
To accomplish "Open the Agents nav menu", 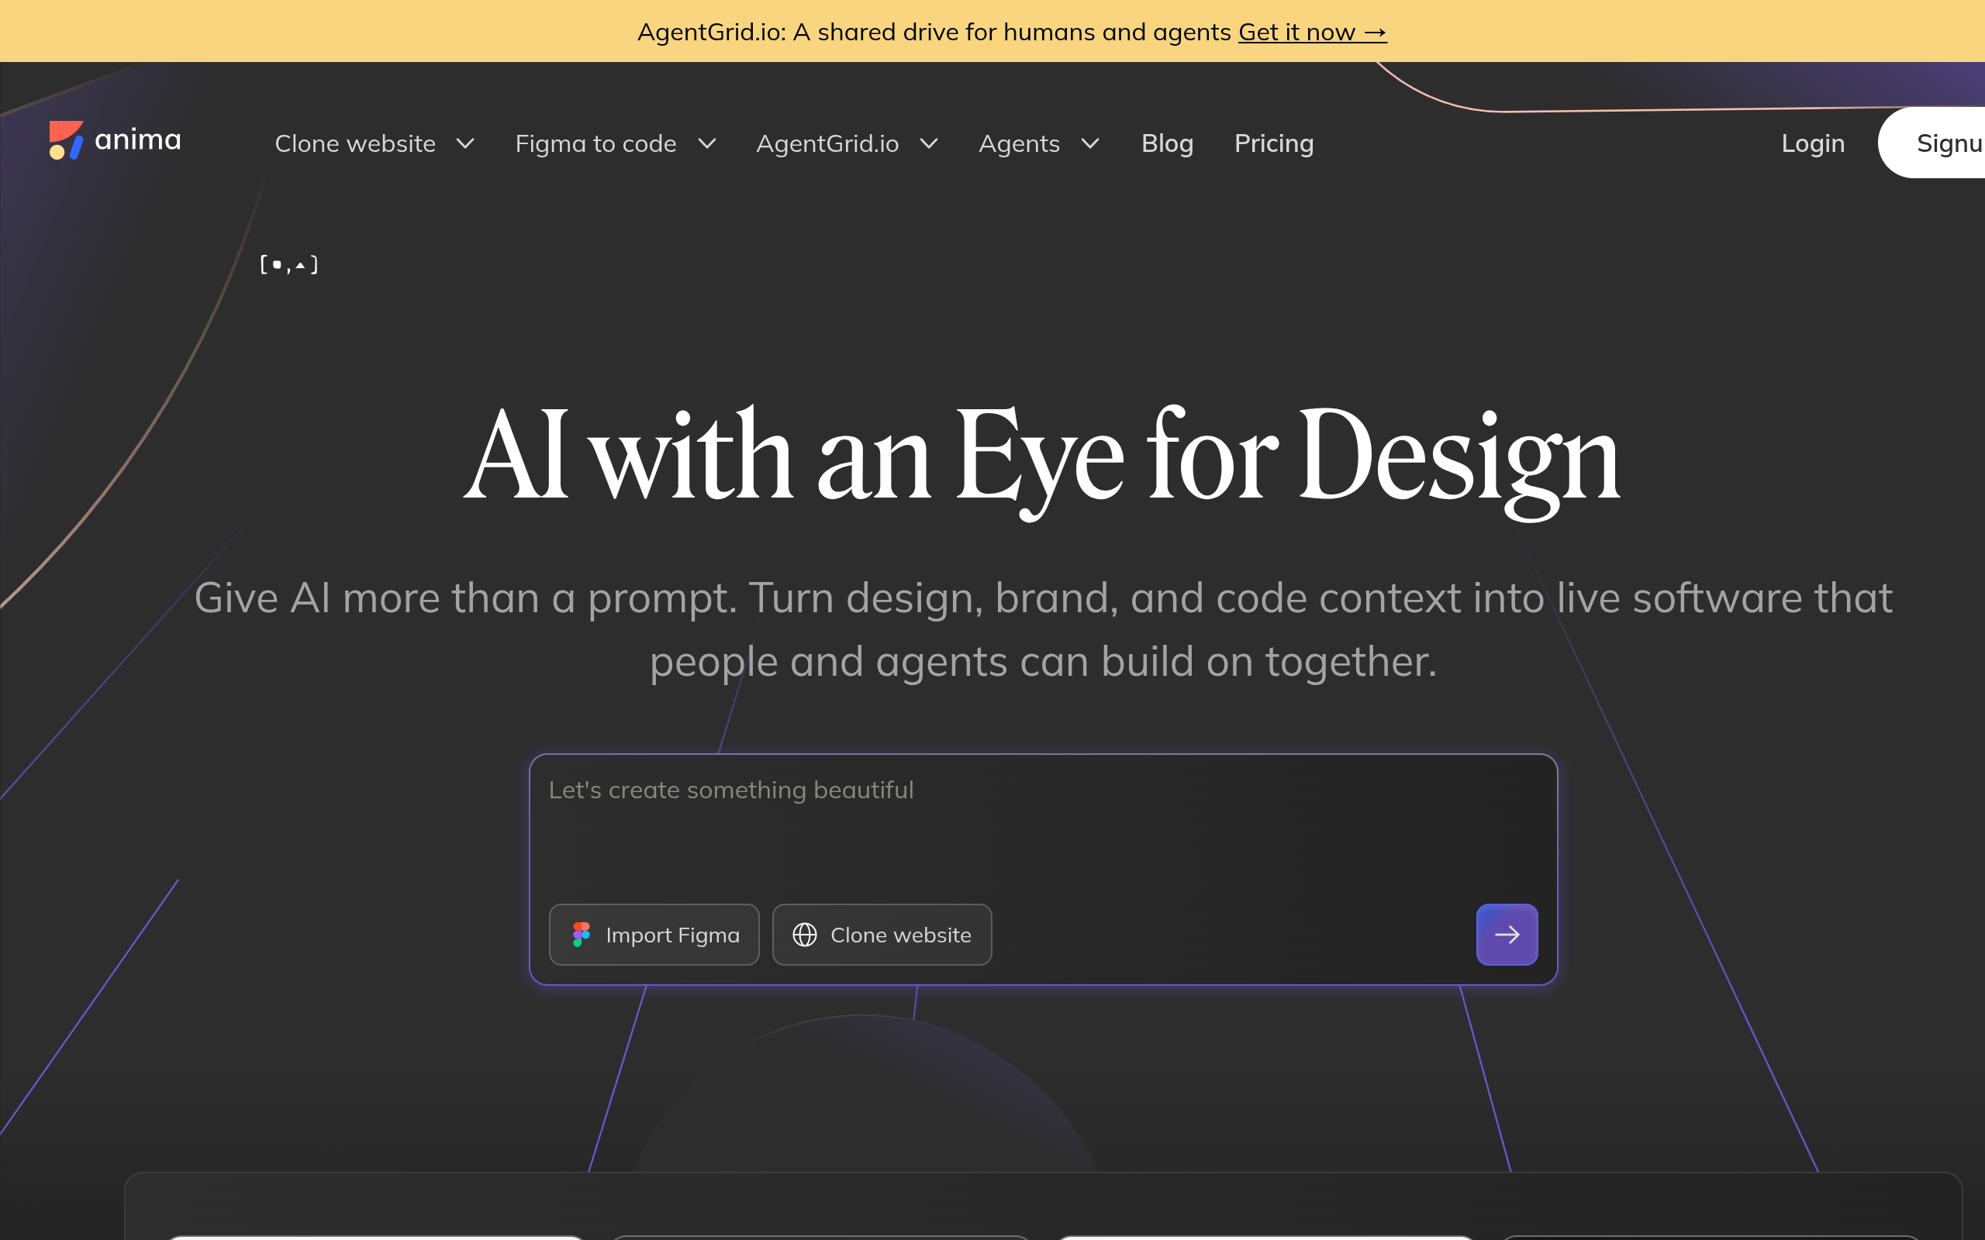I will coord(1020,143).
